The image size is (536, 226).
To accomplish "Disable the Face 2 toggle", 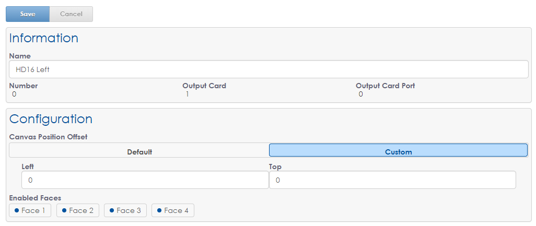I will coord(77,210).
